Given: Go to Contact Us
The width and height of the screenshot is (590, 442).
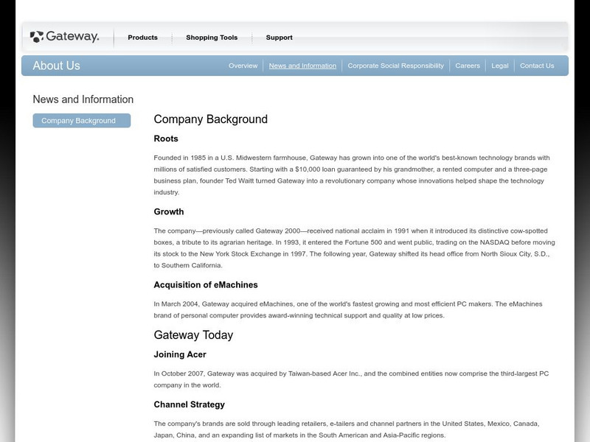Looking at the screenshot, I should [537, 66].
